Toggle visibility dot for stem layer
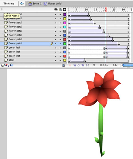The height and width of the screenshot is (159, 133). click(56, 61)
